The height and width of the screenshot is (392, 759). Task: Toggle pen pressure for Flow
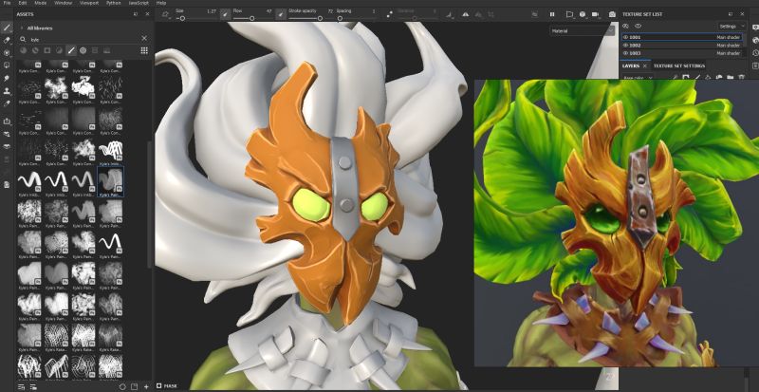click(x=225, y=14)
